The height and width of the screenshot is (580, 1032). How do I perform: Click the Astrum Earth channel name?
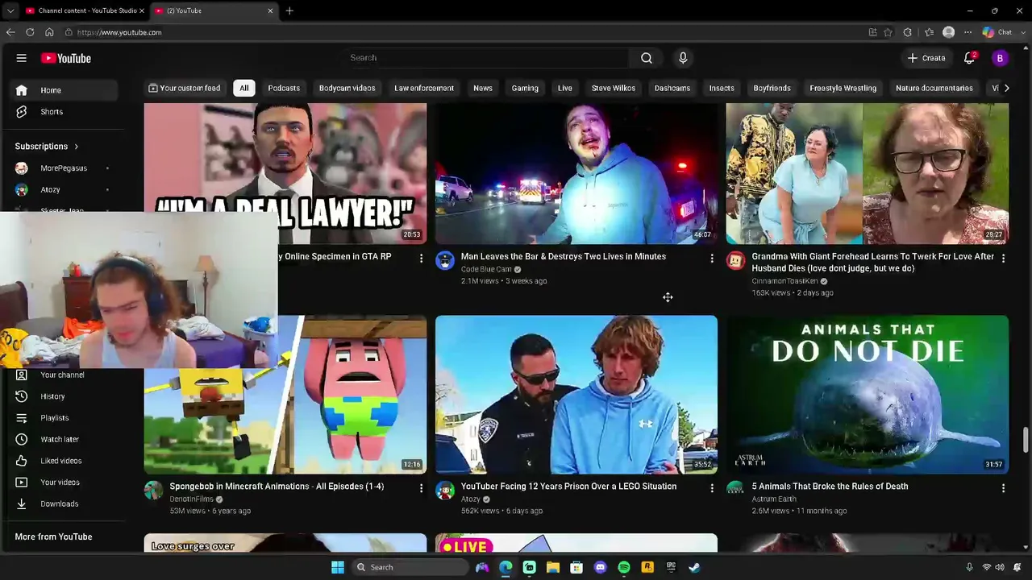click(774, 499)
